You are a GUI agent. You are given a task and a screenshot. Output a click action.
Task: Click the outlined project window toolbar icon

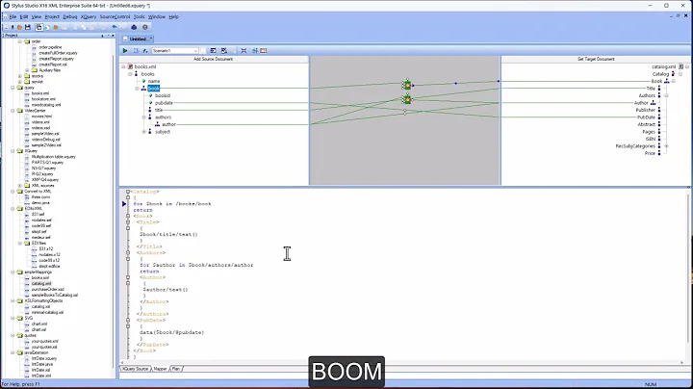38,27
